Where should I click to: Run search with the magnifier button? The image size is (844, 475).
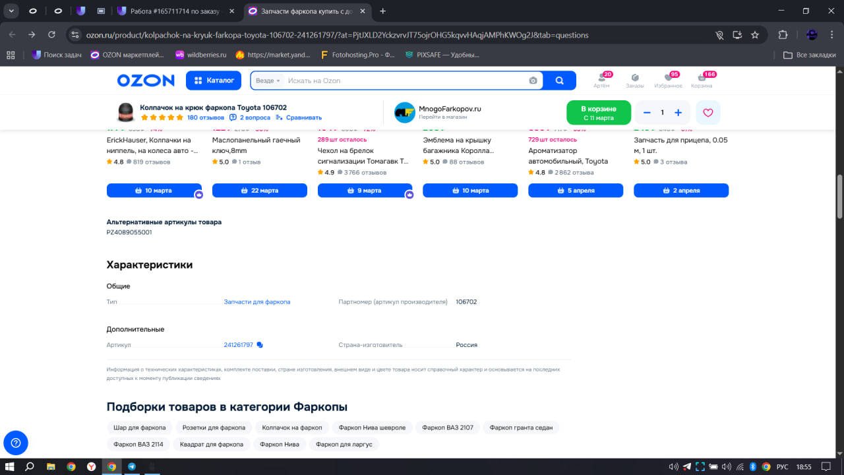tap(559, 80)
